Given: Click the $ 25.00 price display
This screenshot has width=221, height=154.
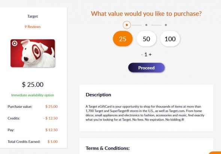Looking at the screenshot, I should (x=33, y=85).
